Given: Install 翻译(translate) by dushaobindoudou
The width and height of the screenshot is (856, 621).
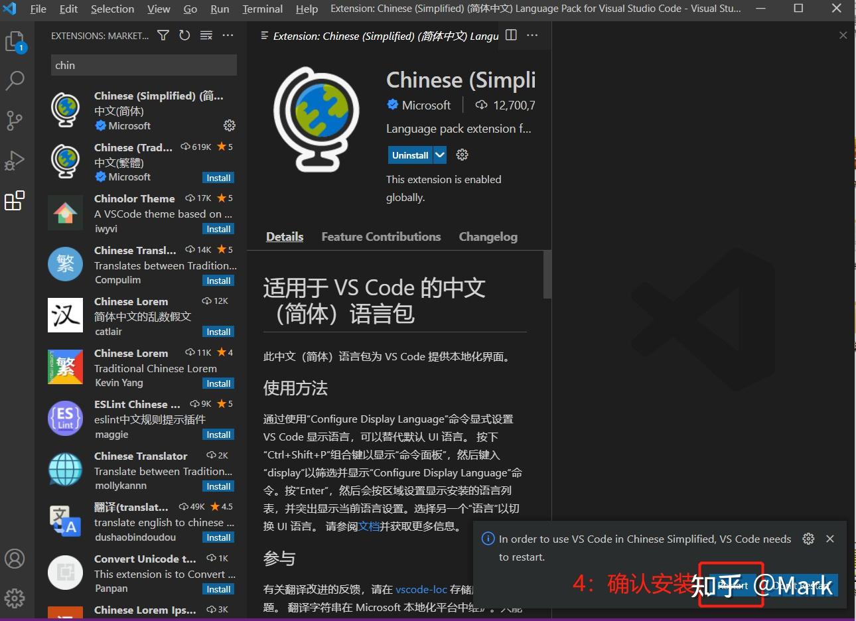Looking at the screenshot, I should tap(218, 537).
